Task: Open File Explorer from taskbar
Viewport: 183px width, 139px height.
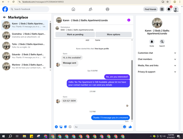Action: click(25, 136)
